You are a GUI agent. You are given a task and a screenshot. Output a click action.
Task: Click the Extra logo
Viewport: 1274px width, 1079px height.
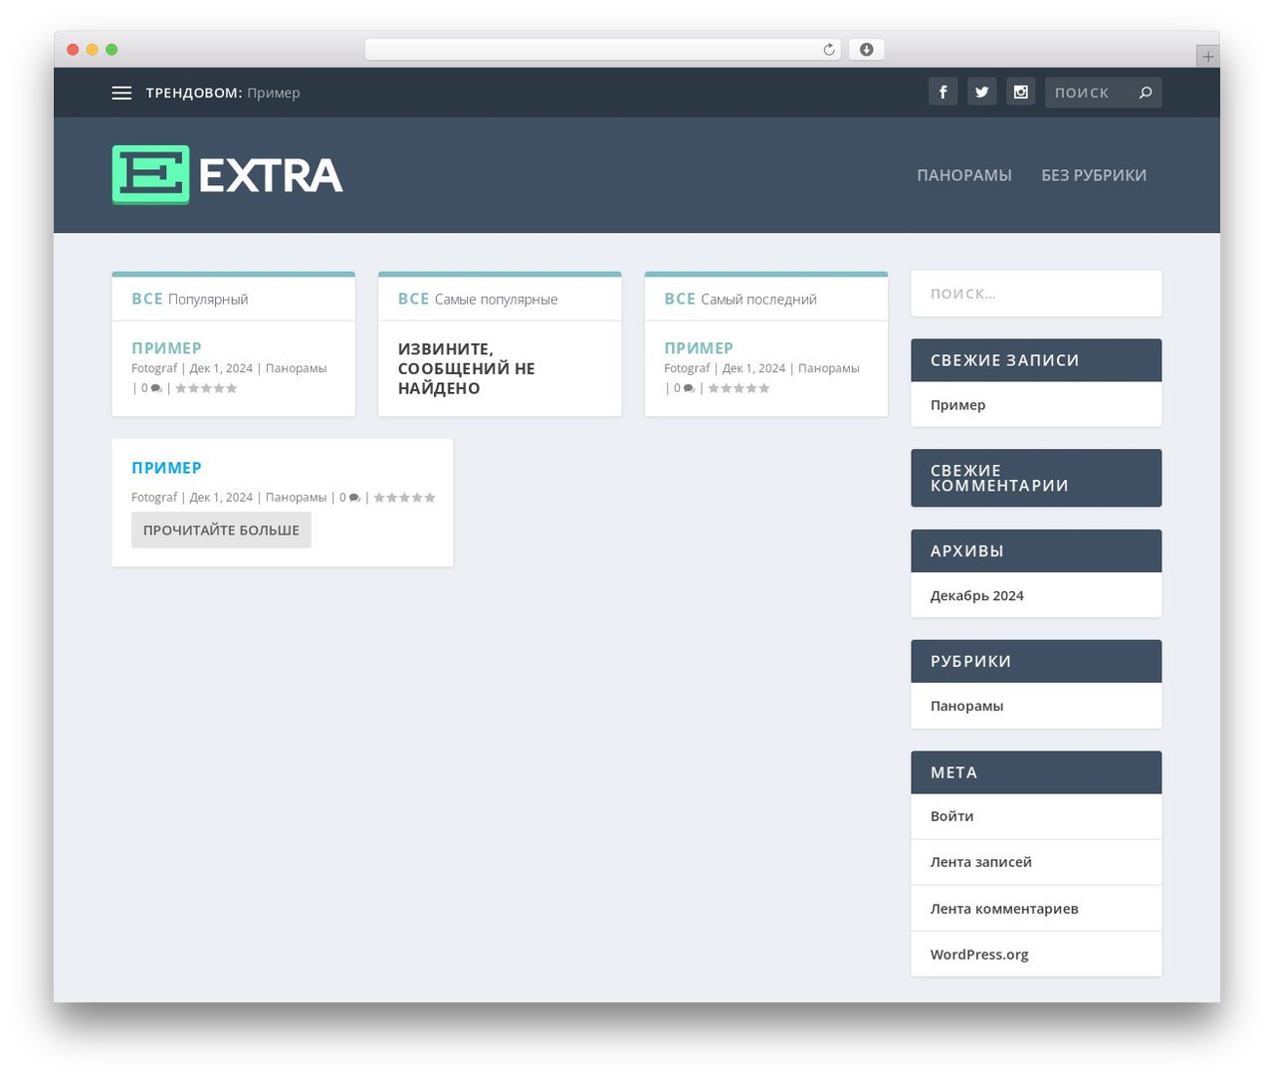coord(227,175)
